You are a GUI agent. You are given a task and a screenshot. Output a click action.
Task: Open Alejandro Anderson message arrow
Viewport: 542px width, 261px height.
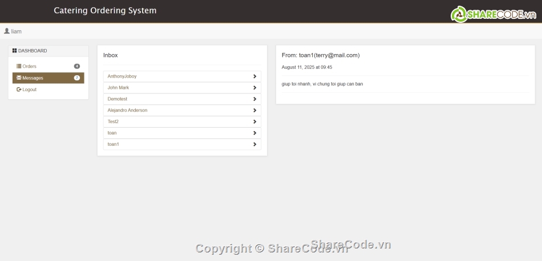[255, 111]
